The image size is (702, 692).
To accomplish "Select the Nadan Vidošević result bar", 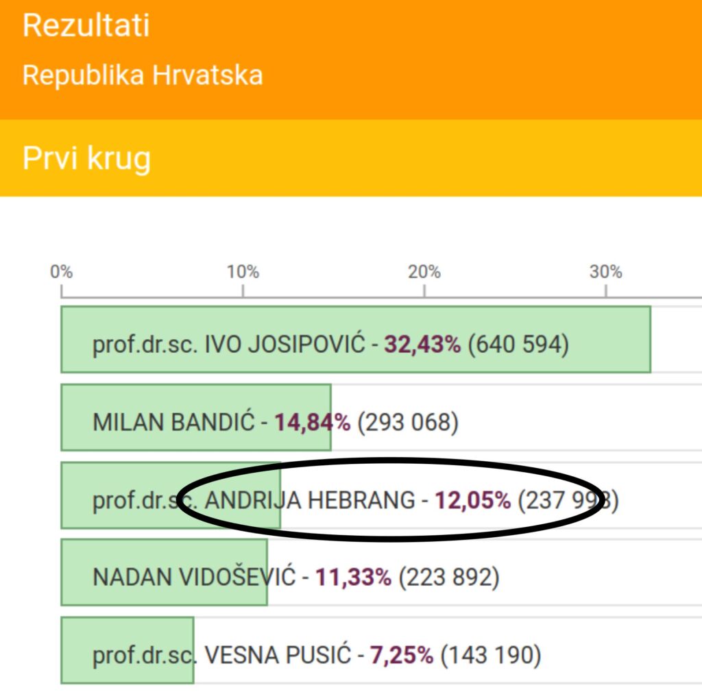I will (165, 573).
